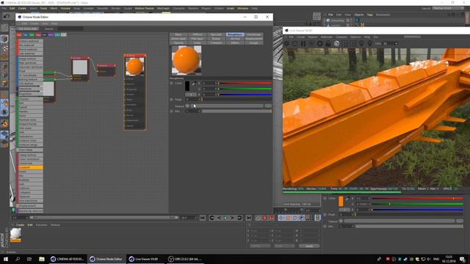This screenshot has width=470, height=264.
Task: Toggle Mix radio in Roughness panel
Action: [x=171, y=111]
